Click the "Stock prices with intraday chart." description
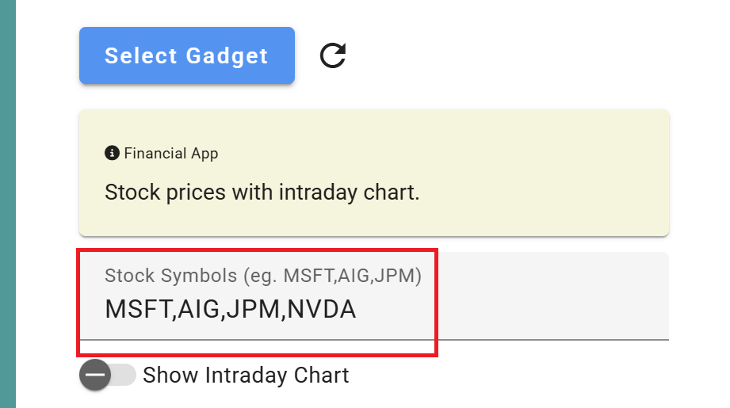The width and height of the screenshot is (730, 408). pos(262,192)
